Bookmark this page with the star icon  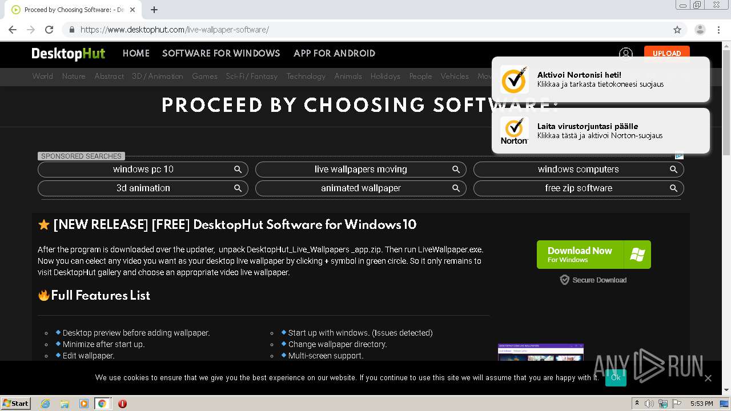[677, 30]
